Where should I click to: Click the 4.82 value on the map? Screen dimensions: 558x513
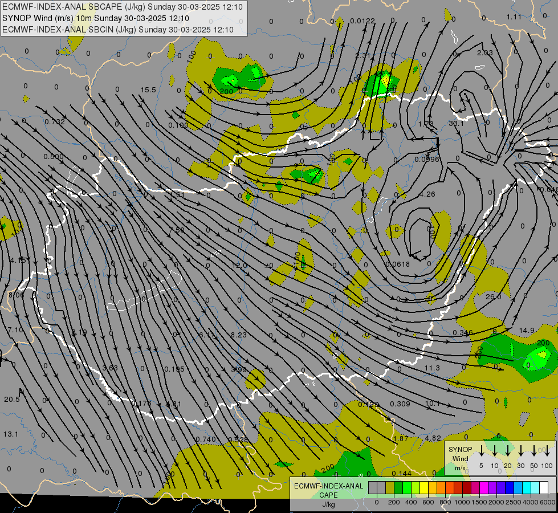point(433,438)
